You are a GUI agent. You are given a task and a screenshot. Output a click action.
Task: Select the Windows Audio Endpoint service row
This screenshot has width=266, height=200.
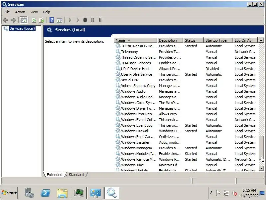pyautogui.click(x=186, y=97)
